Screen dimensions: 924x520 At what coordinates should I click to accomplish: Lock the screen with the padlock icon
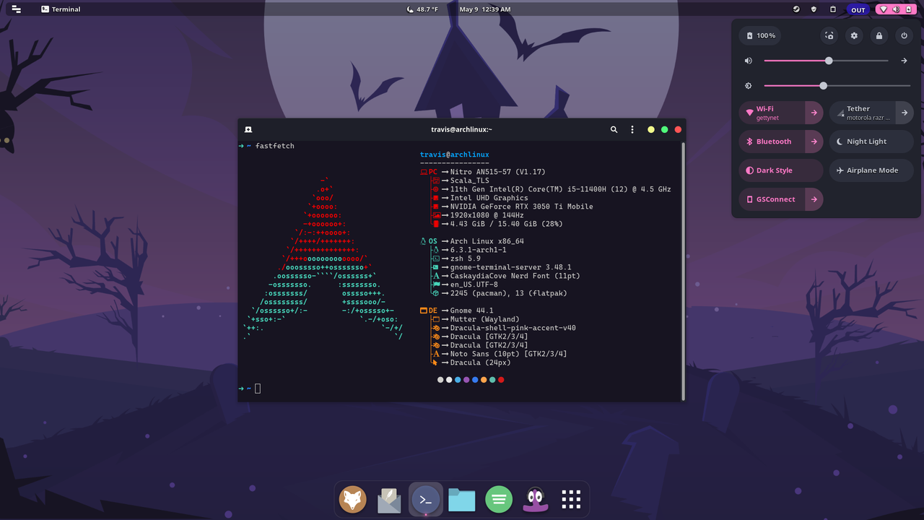pos(879,35)
